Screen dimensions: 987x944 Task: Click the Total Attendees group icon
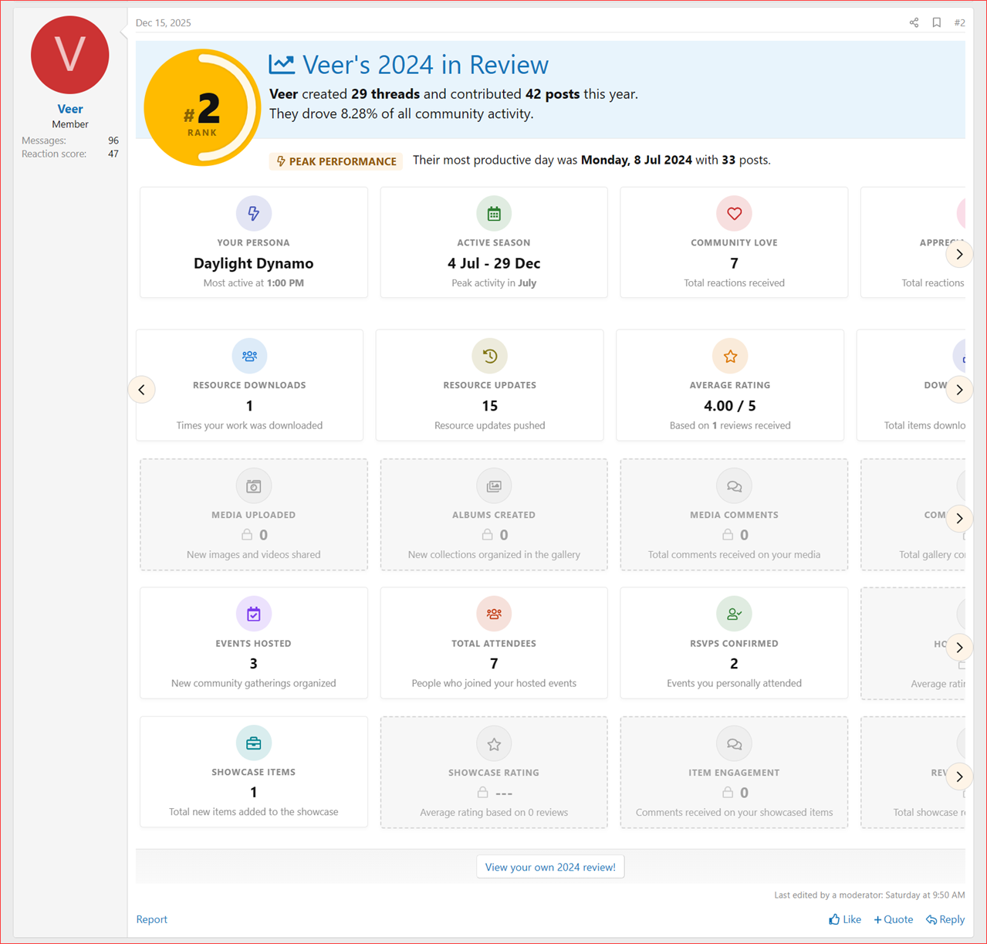click(x=494, y=614)
